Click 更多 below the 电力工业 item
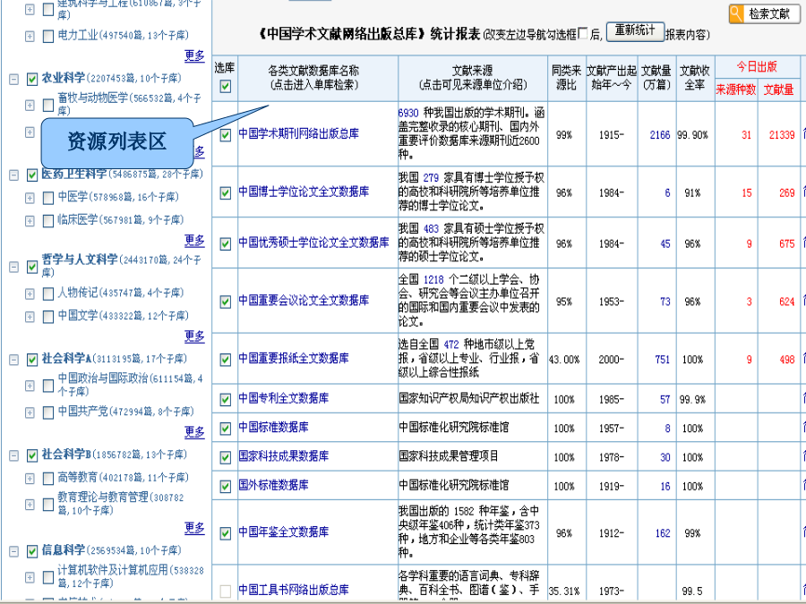Screen dimensions: 806x604 pyautogui.click(x=194, y=55)
